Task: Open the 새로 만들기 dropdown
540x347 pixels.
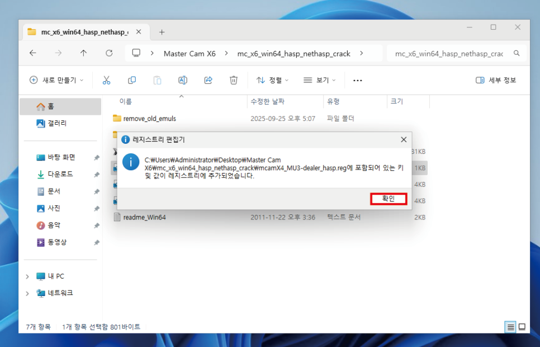Action: click(57, 81)
